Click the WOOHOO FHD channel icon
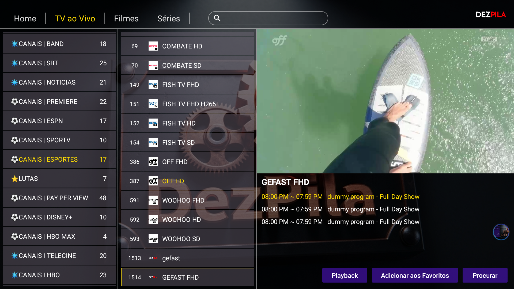Screen dimensions: 514x289 coord(153,200)
